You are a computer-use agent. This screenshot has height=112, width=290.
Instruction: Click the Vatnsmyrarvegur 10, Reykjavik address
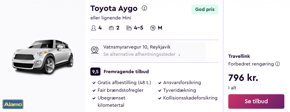[x=137, y=47]
